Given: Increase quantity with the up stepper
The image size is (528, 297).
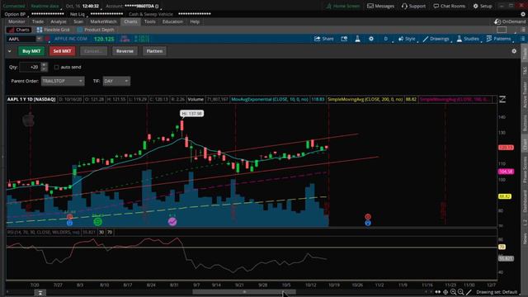Looking at the screenshot, I should click(x=44, y=64).
